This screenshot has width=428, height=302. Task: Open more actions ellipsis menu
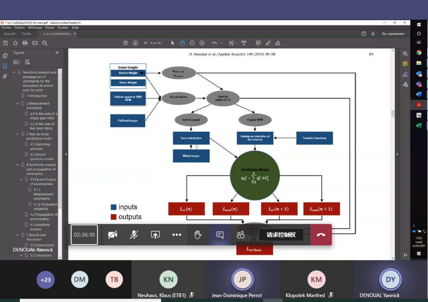tap(177, 235)
